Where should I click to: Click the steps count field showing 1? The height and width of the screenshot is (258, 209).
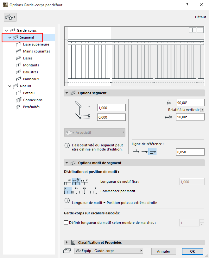(x=189, y=223)
